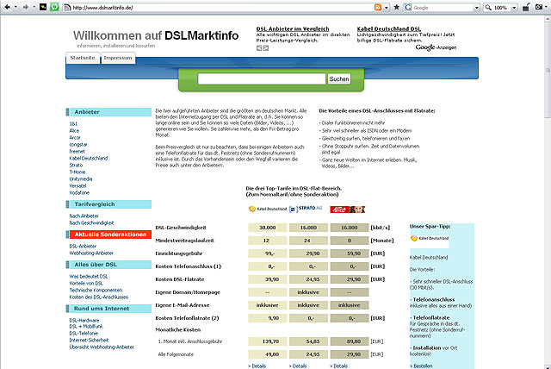This screenshot has height=369, width=551.
Task: Open provider link Arcor
Action: [x=75, y=138]
